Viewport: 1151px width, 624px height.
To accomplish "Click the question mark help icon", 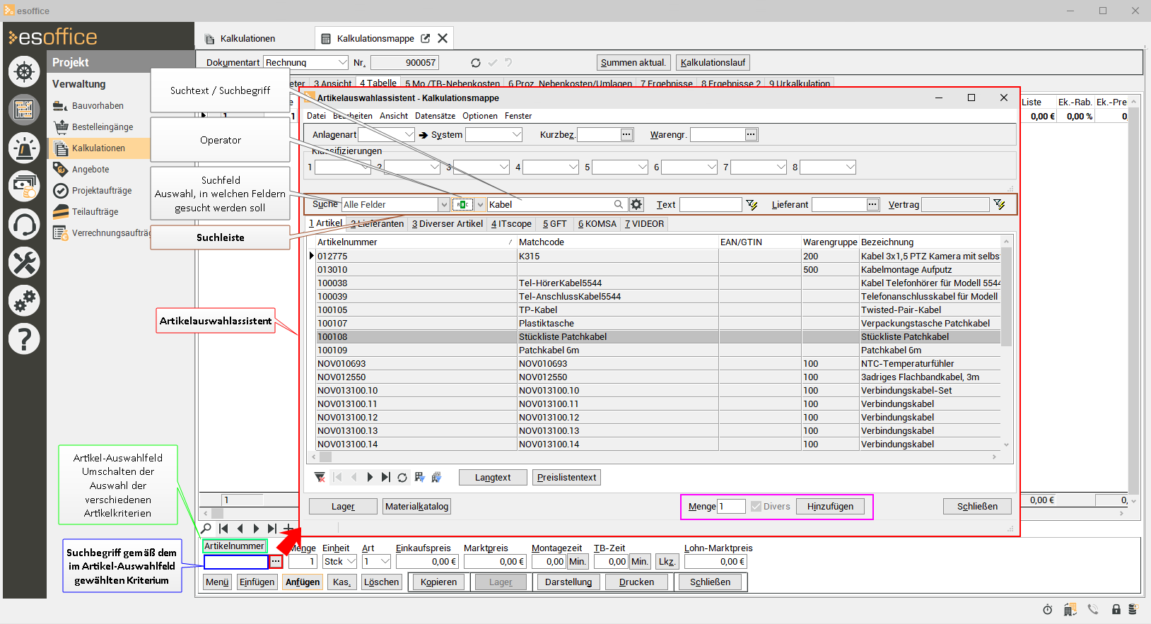I will point(24,339).
